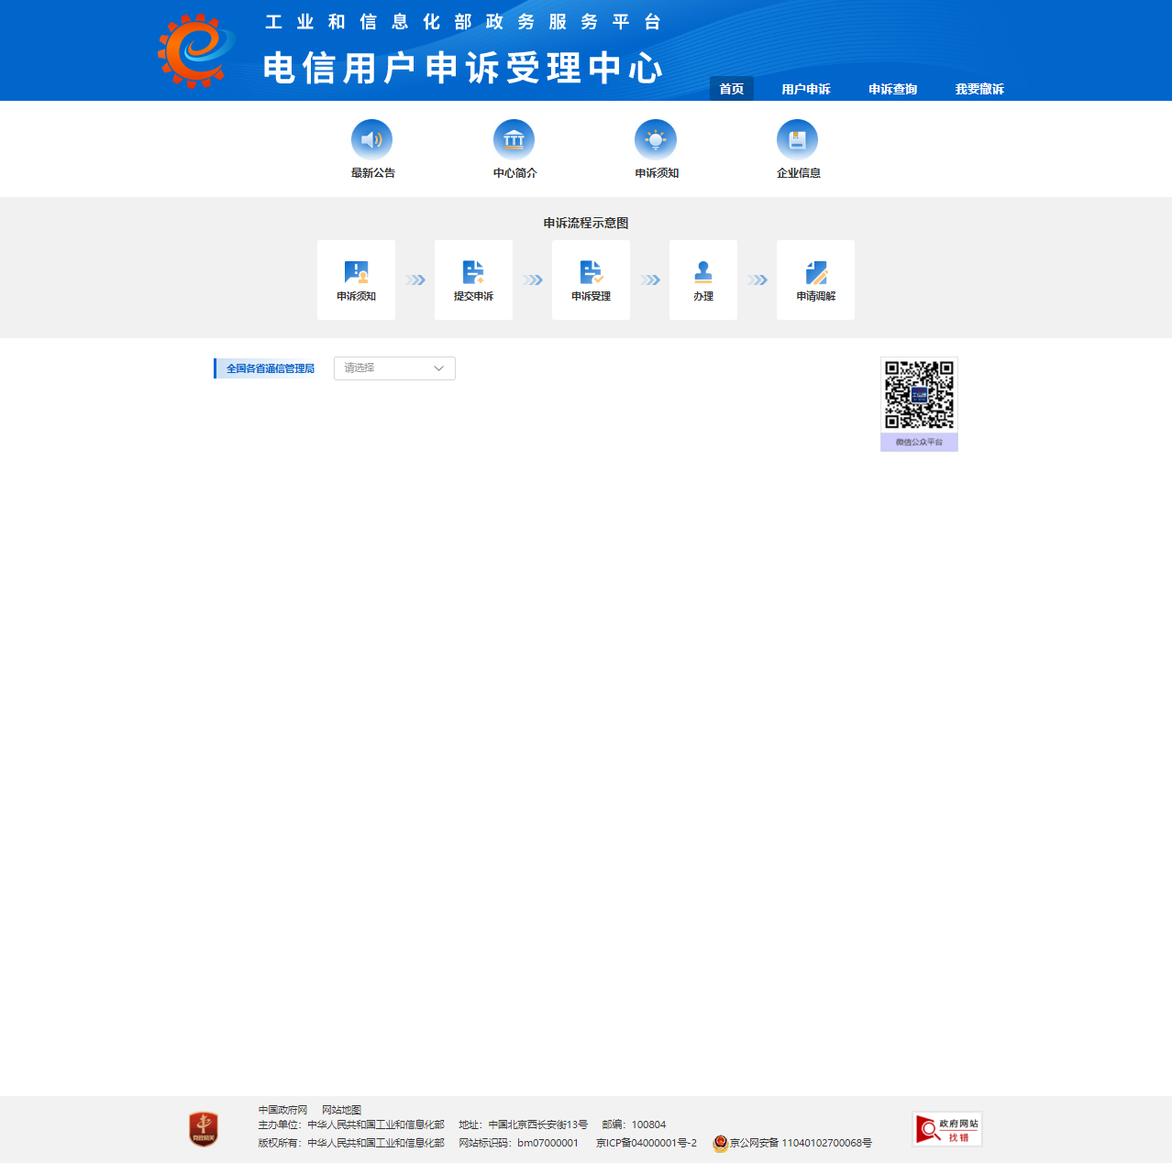The image size is (1172, 1163).
Task: Click the 最新公告 speaker icon
Action: tap(371, 140)
